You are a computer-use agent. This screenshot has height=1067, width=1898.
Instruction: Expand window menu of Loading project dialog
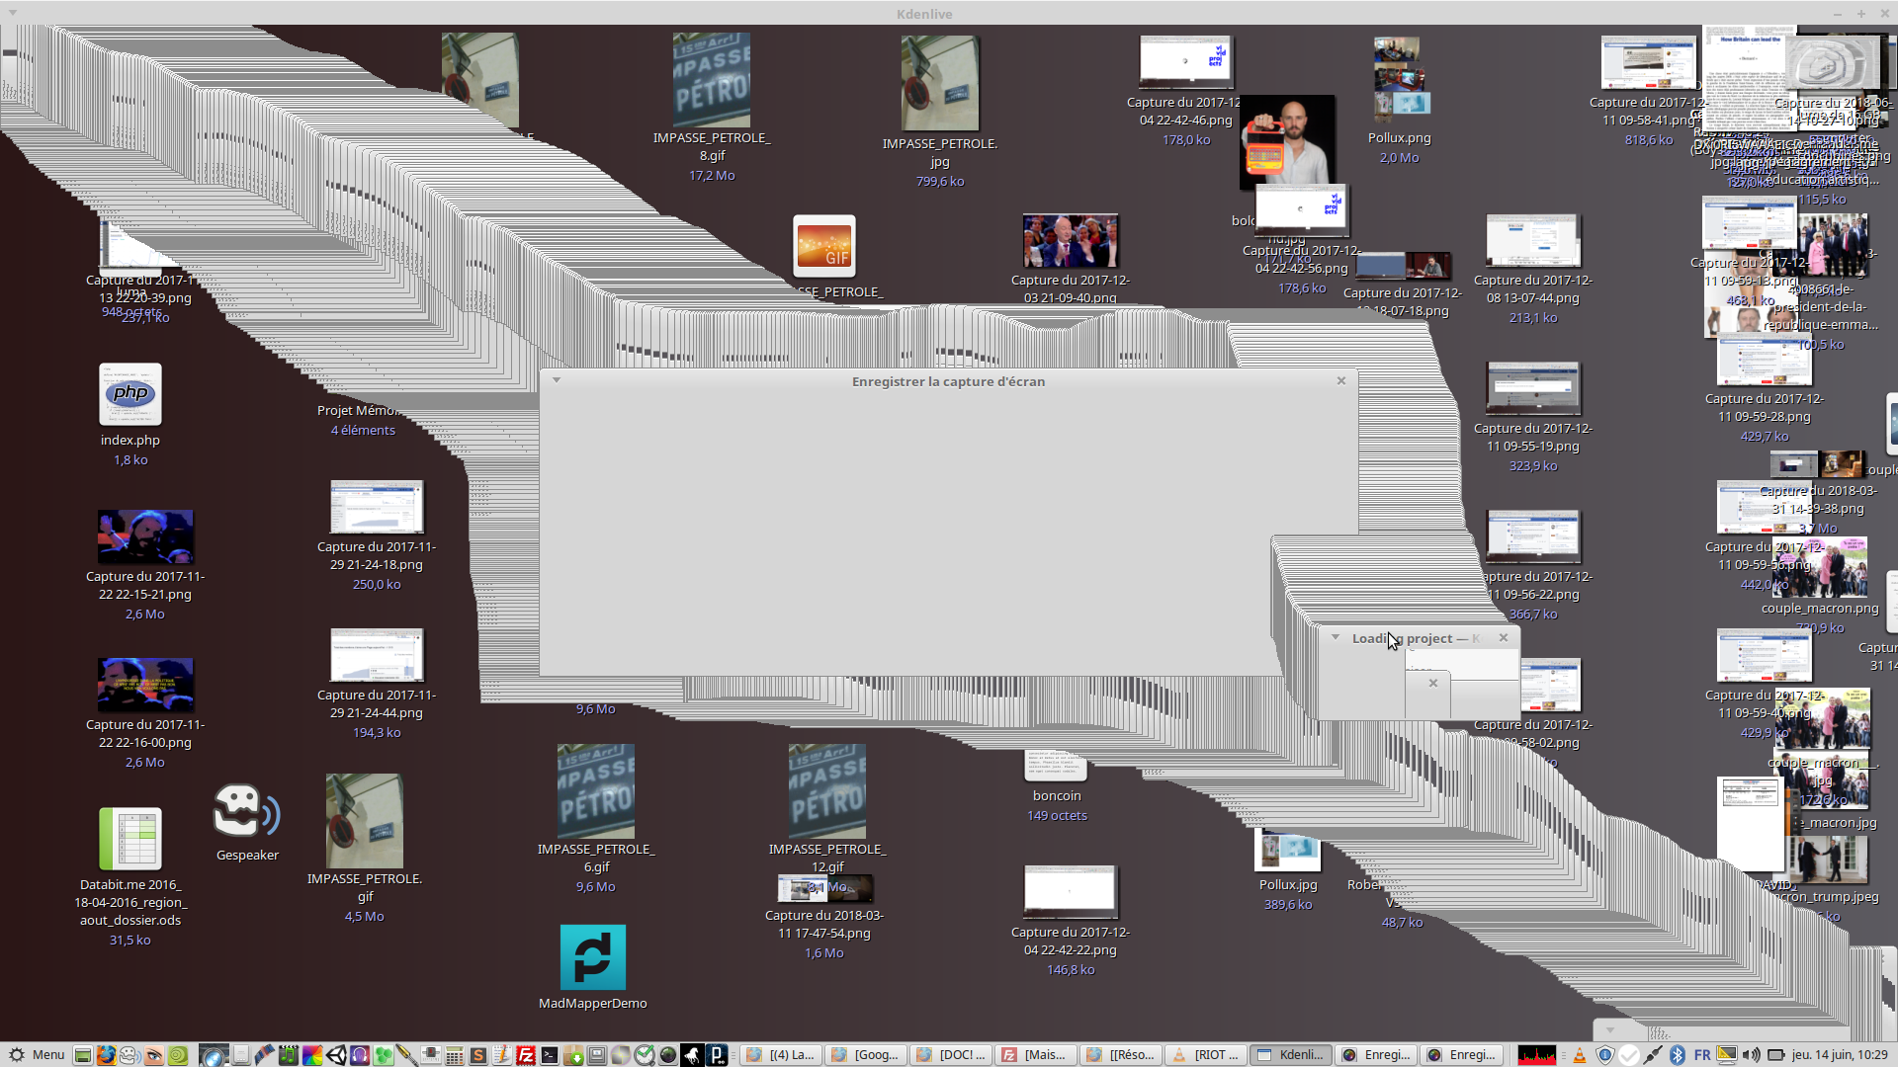point(1336,637)
